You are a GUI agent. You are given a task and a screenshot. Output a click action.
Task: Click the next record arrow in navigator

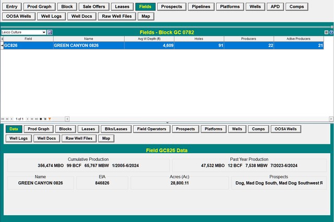(27, 119)
